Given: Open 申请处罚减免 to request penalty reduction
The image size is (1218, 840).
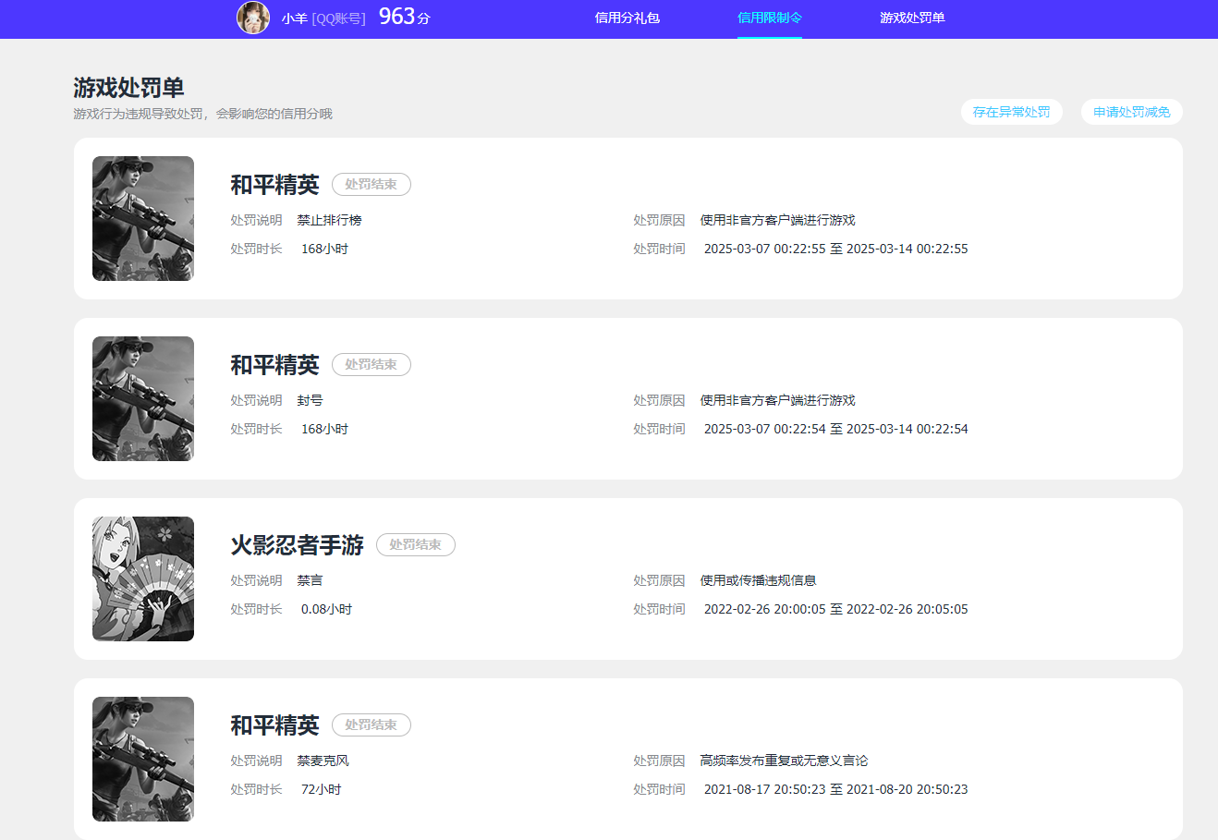Looking at the screenshot, I should click(x=1131, y=111).
